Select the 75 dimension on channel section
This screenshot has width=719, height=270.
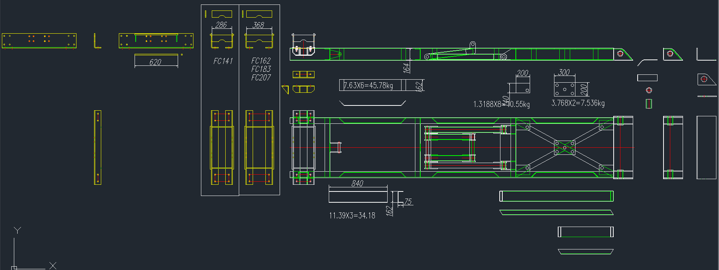[x=408, y=202]
